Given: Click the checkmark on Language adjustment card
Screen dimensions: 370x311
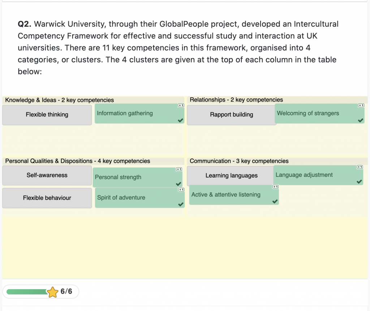Looking at the screenshot, I should [x=359, y=182].
